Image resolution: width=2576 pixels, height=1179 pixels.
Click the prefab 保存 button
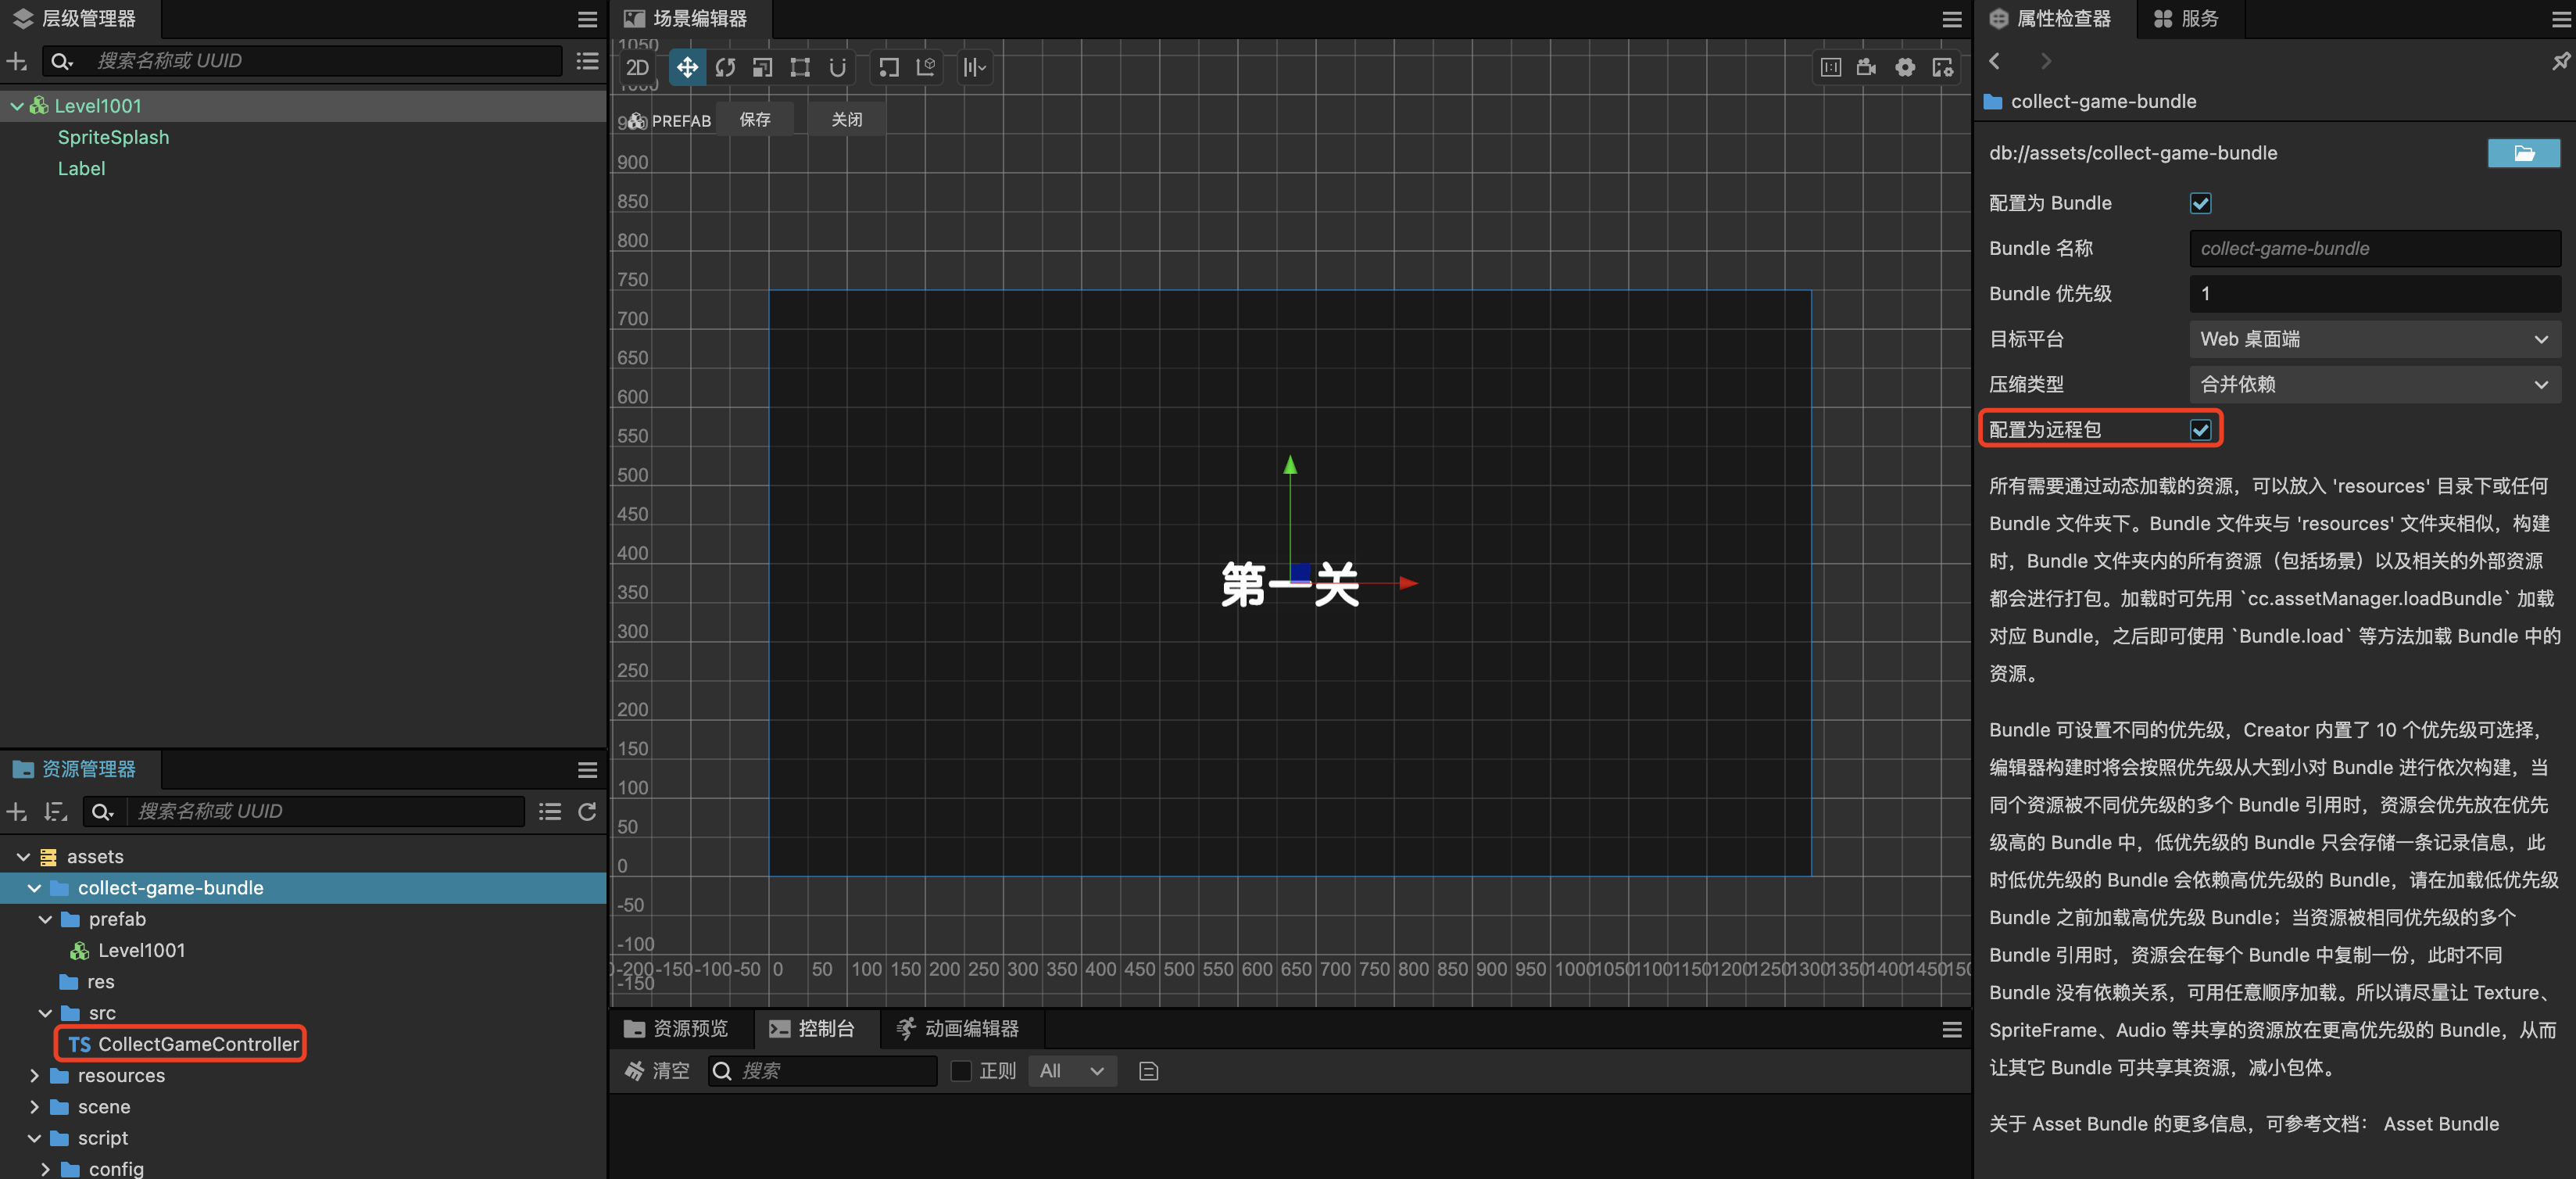755,120
